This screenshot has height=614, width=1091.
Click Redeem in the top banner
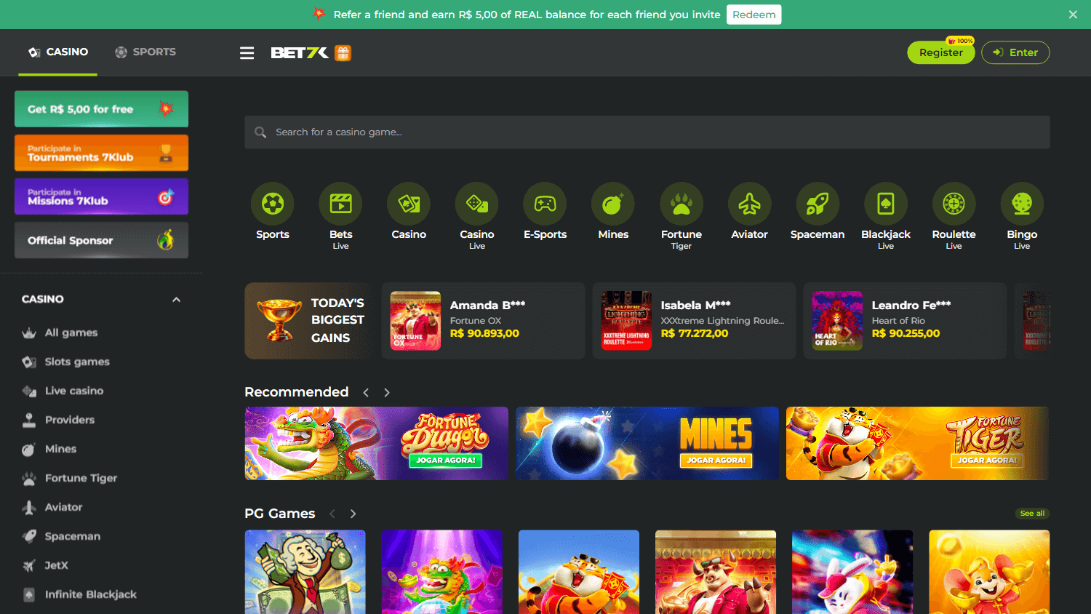pos(754,15)
